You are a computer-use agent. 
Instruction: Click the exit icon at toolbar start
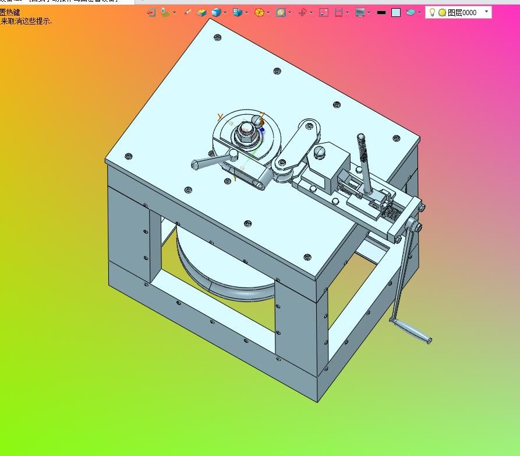click(x=151, y=13)
